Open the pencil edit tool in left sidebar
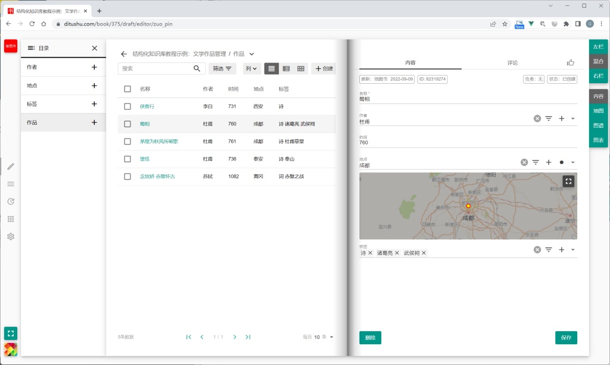Screen dimensions: 610x365 click(11, 166)
